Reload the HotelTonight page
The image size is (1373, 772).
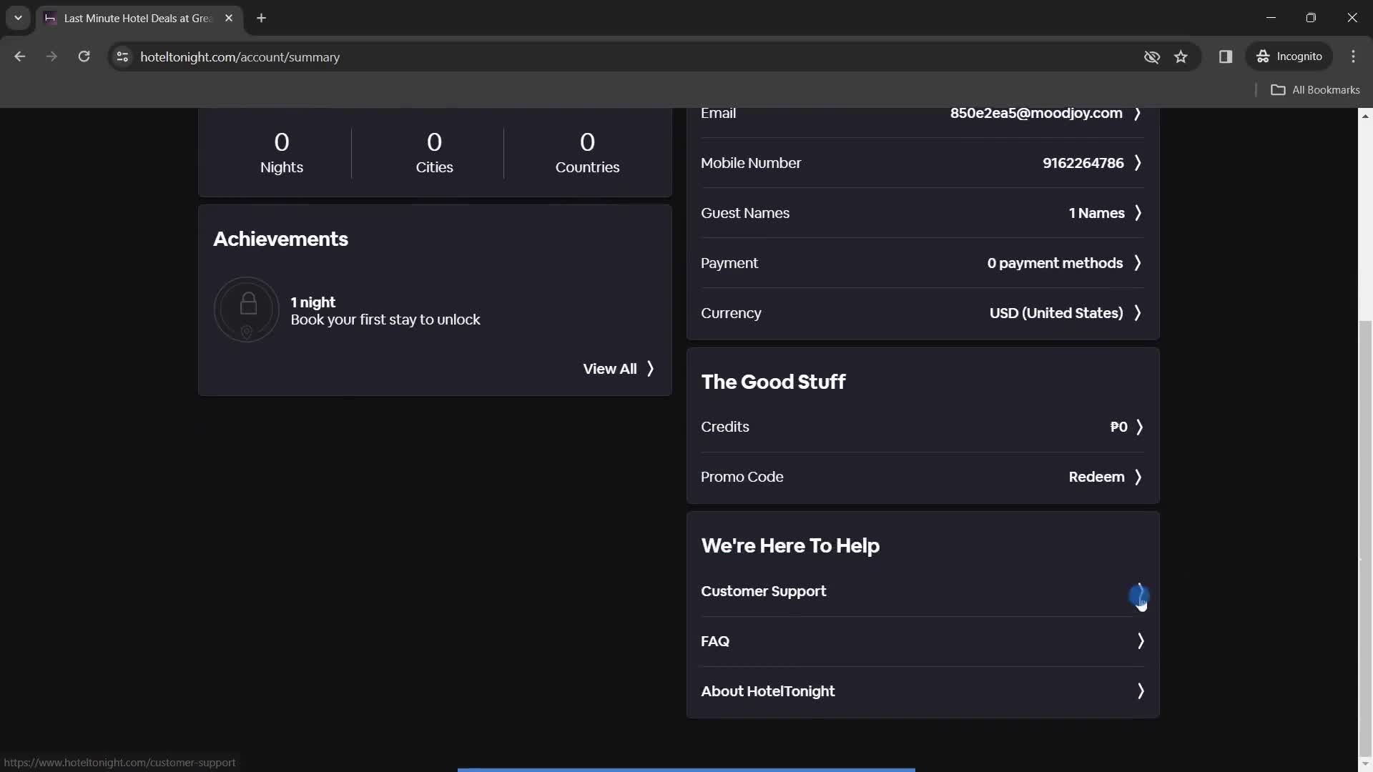tap(84, 56)
